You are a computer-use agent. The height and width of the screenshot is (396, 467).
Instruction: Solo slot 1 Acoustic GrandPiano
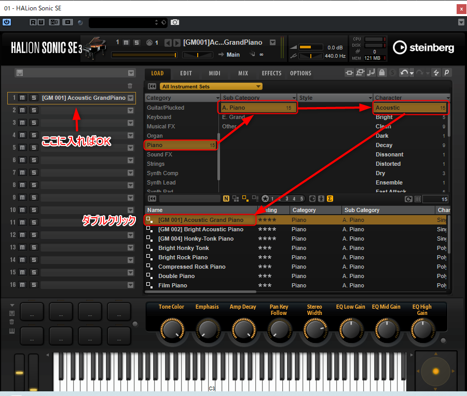(x=34, y=98)
